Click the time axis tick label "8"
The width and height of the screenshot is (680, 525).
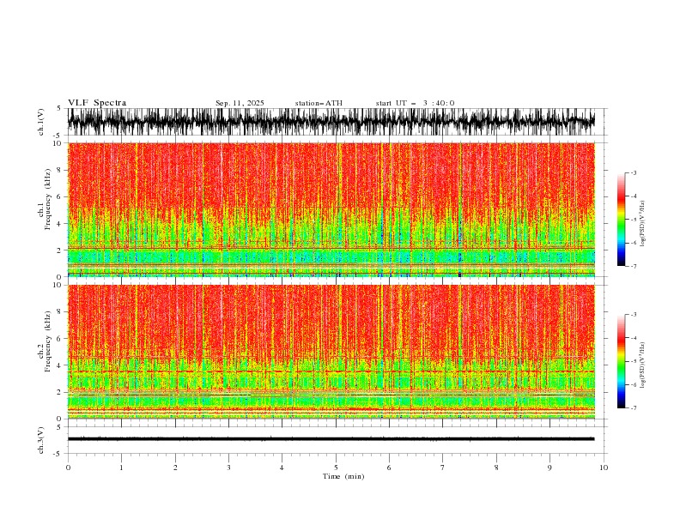(x=496, y=468)
